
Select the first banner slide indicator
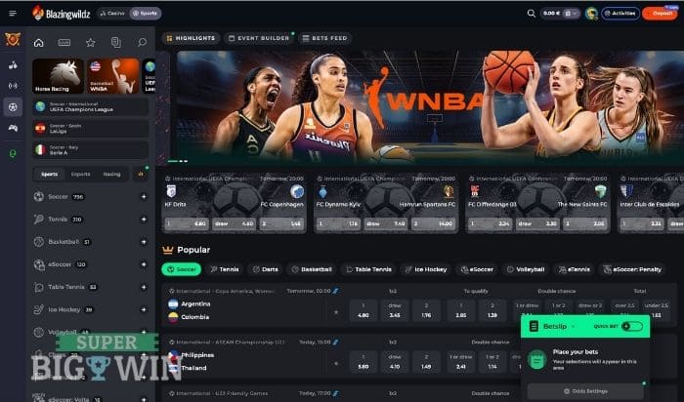click(x=173, y=161)
